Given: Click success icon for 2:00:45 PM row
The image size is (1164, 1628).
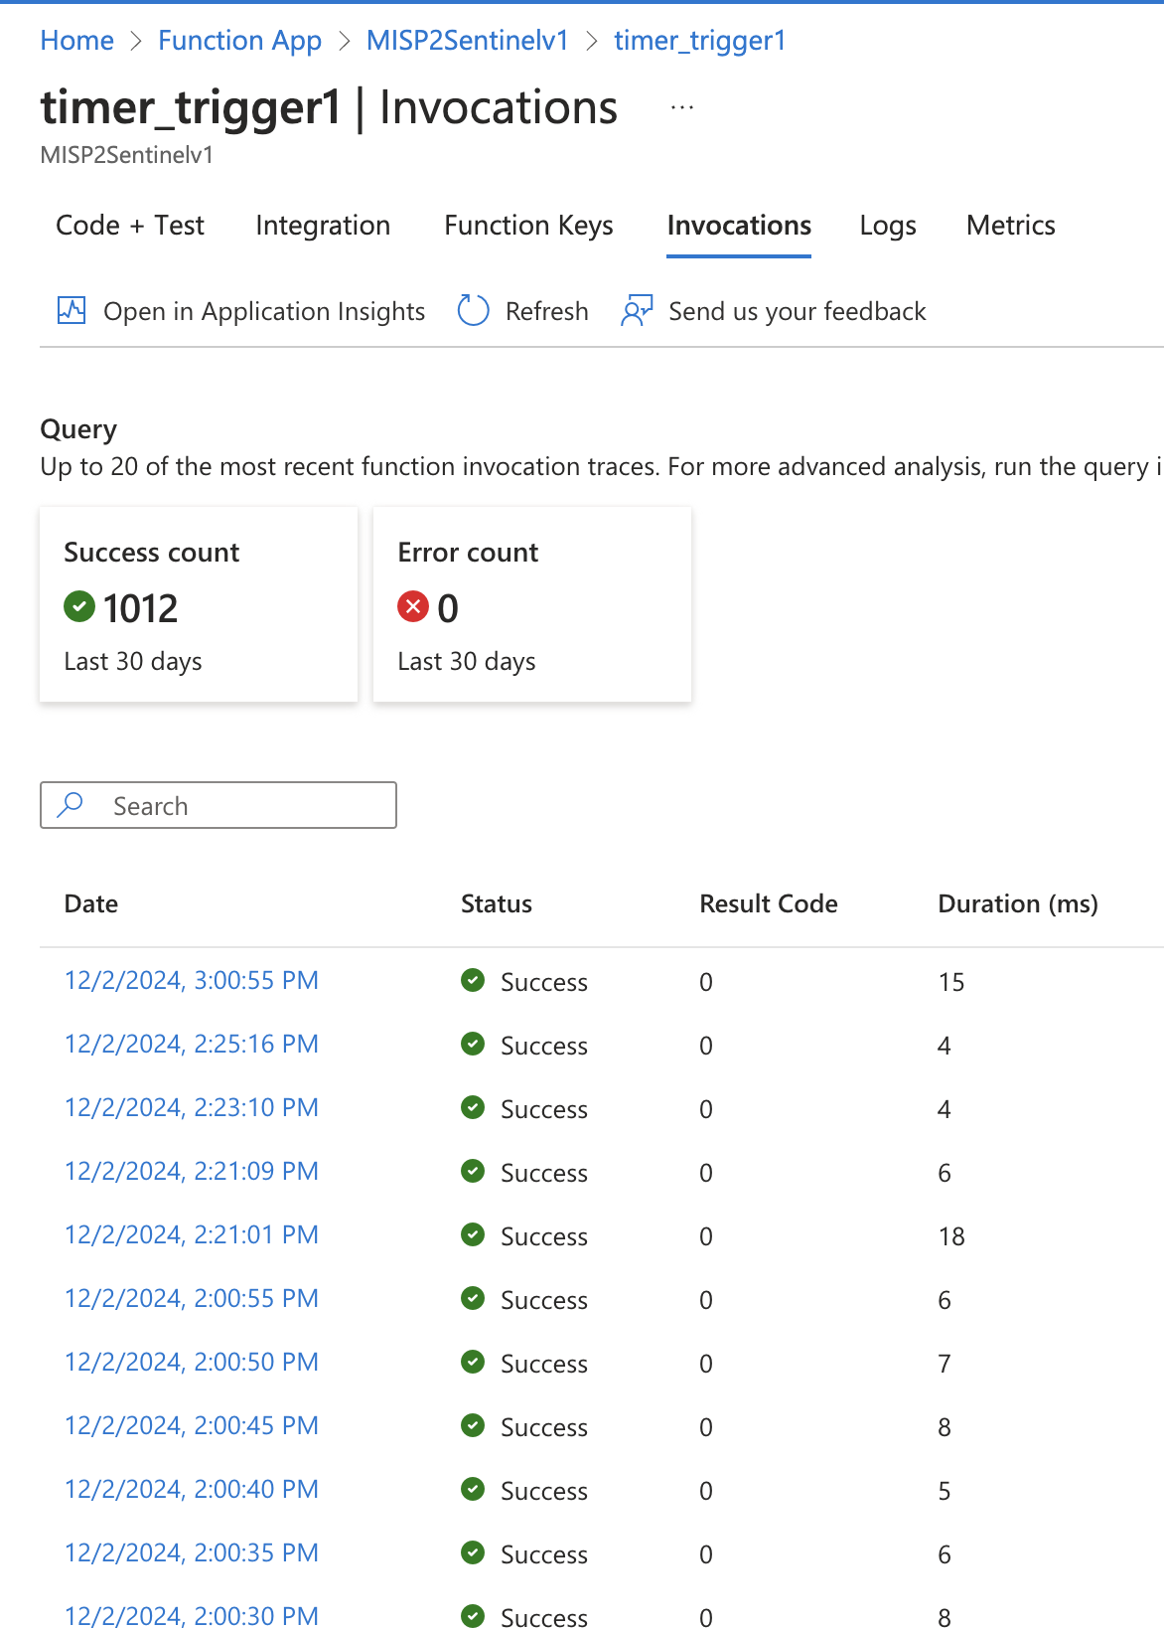Looking at the screenshot, I should (x=473, y=1425).
